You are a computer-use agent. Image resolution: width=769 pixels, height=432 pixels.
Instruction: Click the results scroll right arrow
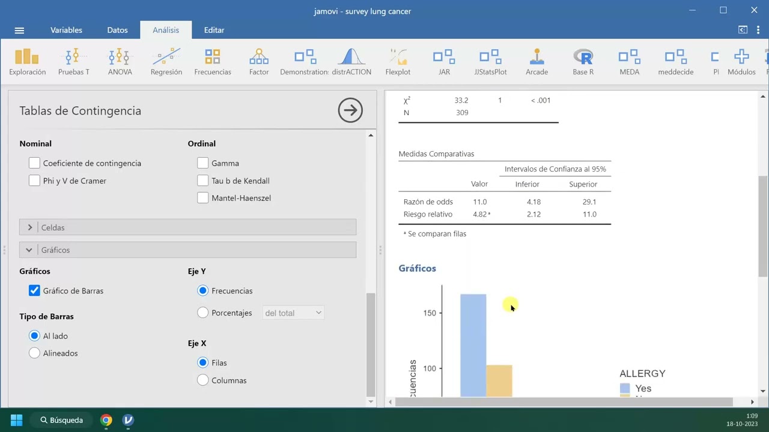[x=752, y=402]
